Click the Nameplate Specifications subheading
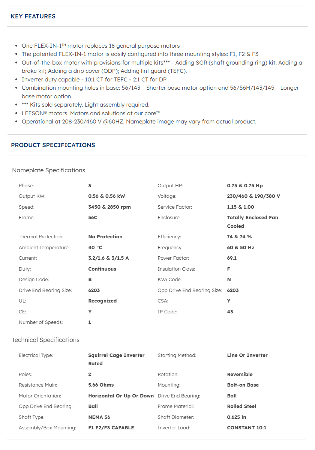 click(x=48, y=170)
